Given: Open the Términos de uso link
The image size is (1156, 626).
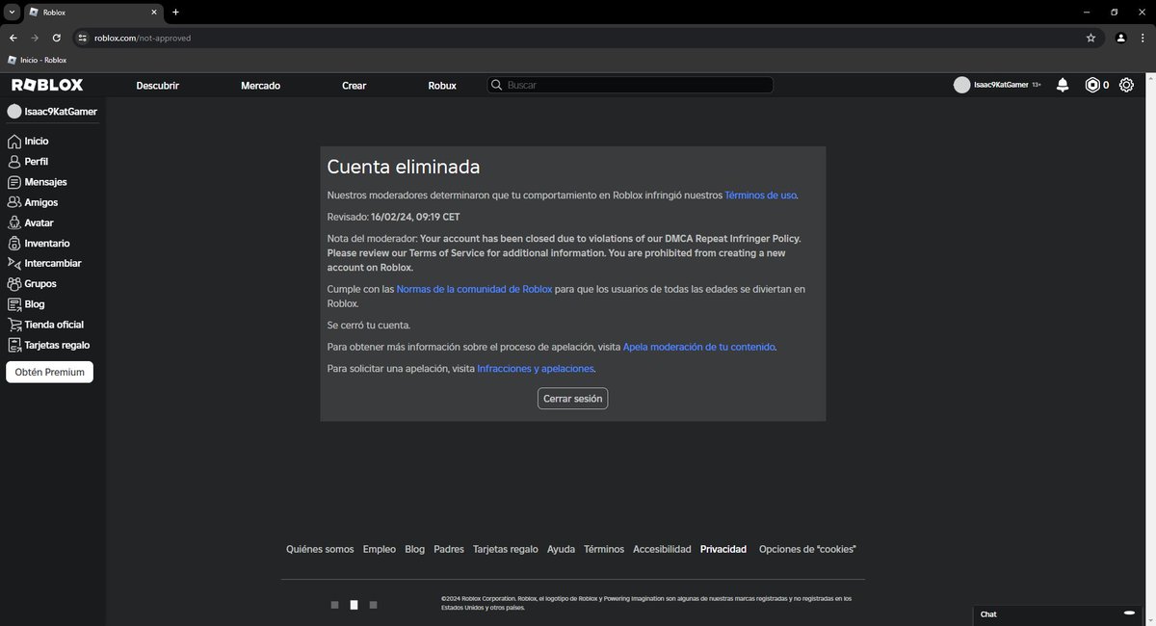Looking at the screenshot, I should [760, 195].
